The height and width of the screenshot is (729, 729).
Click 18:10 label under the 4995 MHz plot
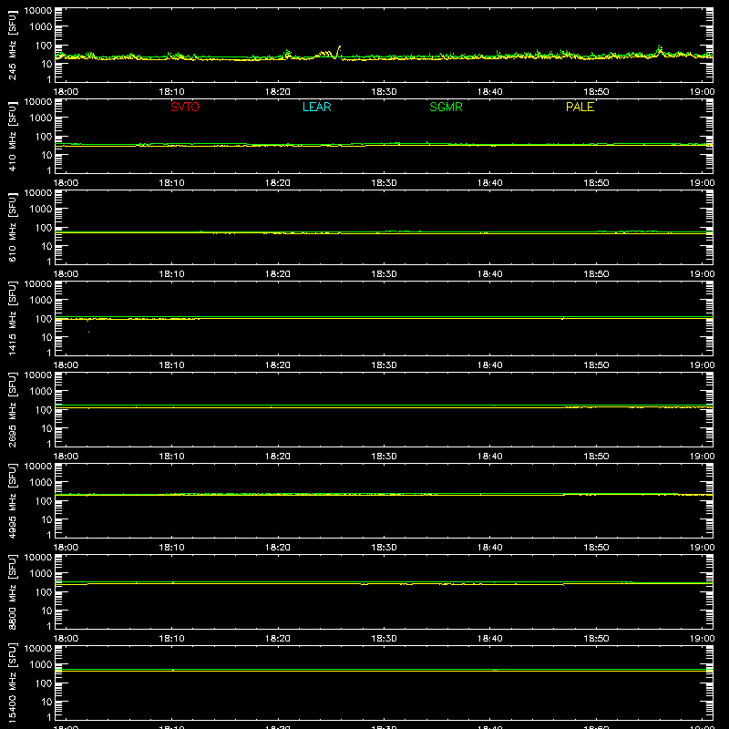pos(171,548)
